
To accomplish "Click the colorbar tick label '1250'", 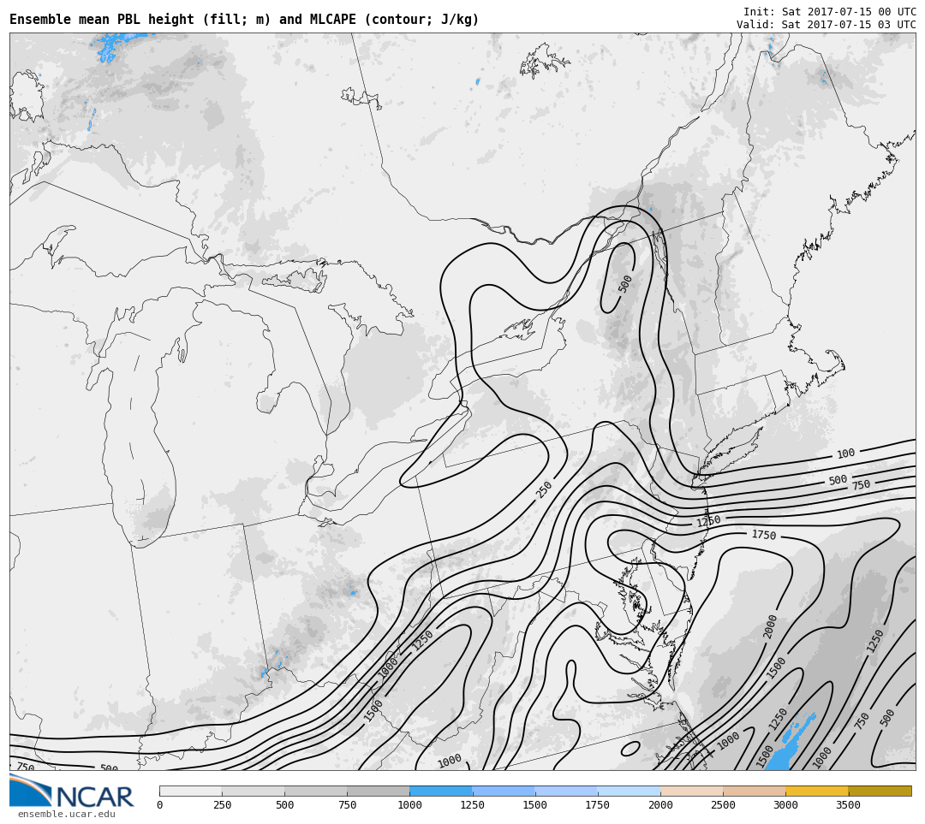I will pos(472,805).
